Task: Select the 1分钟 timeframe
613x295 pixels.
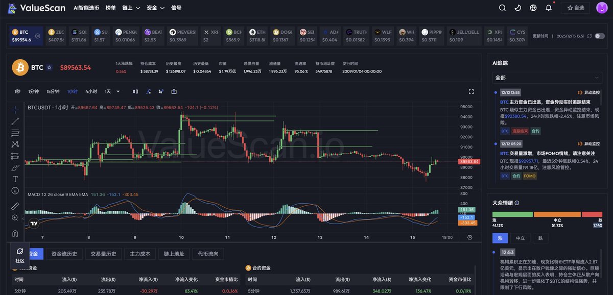Action: click(33, 91)
